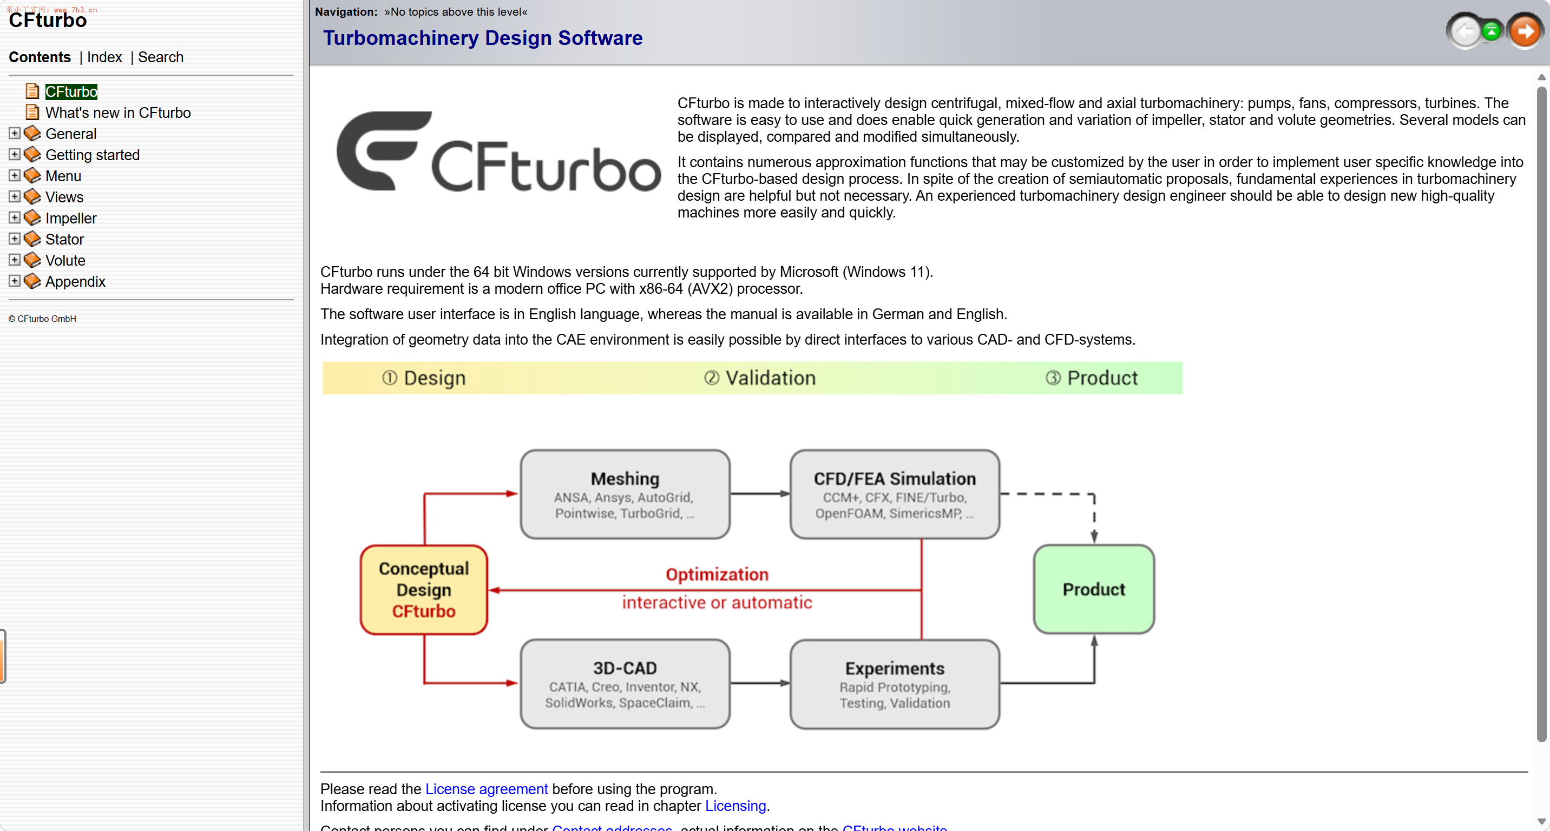Image resolution: width=1550 pixels, height=831 pixels.
Task: Click the Impeller book icon
Action: tap(32, 217)
